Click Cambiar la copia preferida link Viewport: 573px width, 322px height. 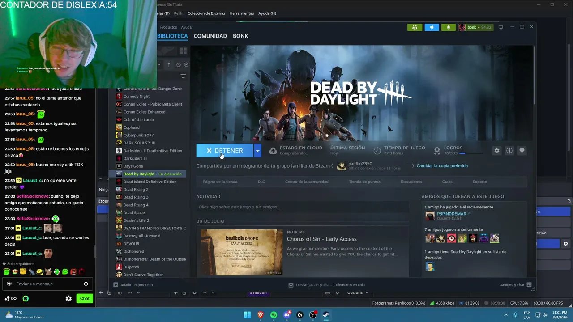pyautogui.click(x=442, y=166)
